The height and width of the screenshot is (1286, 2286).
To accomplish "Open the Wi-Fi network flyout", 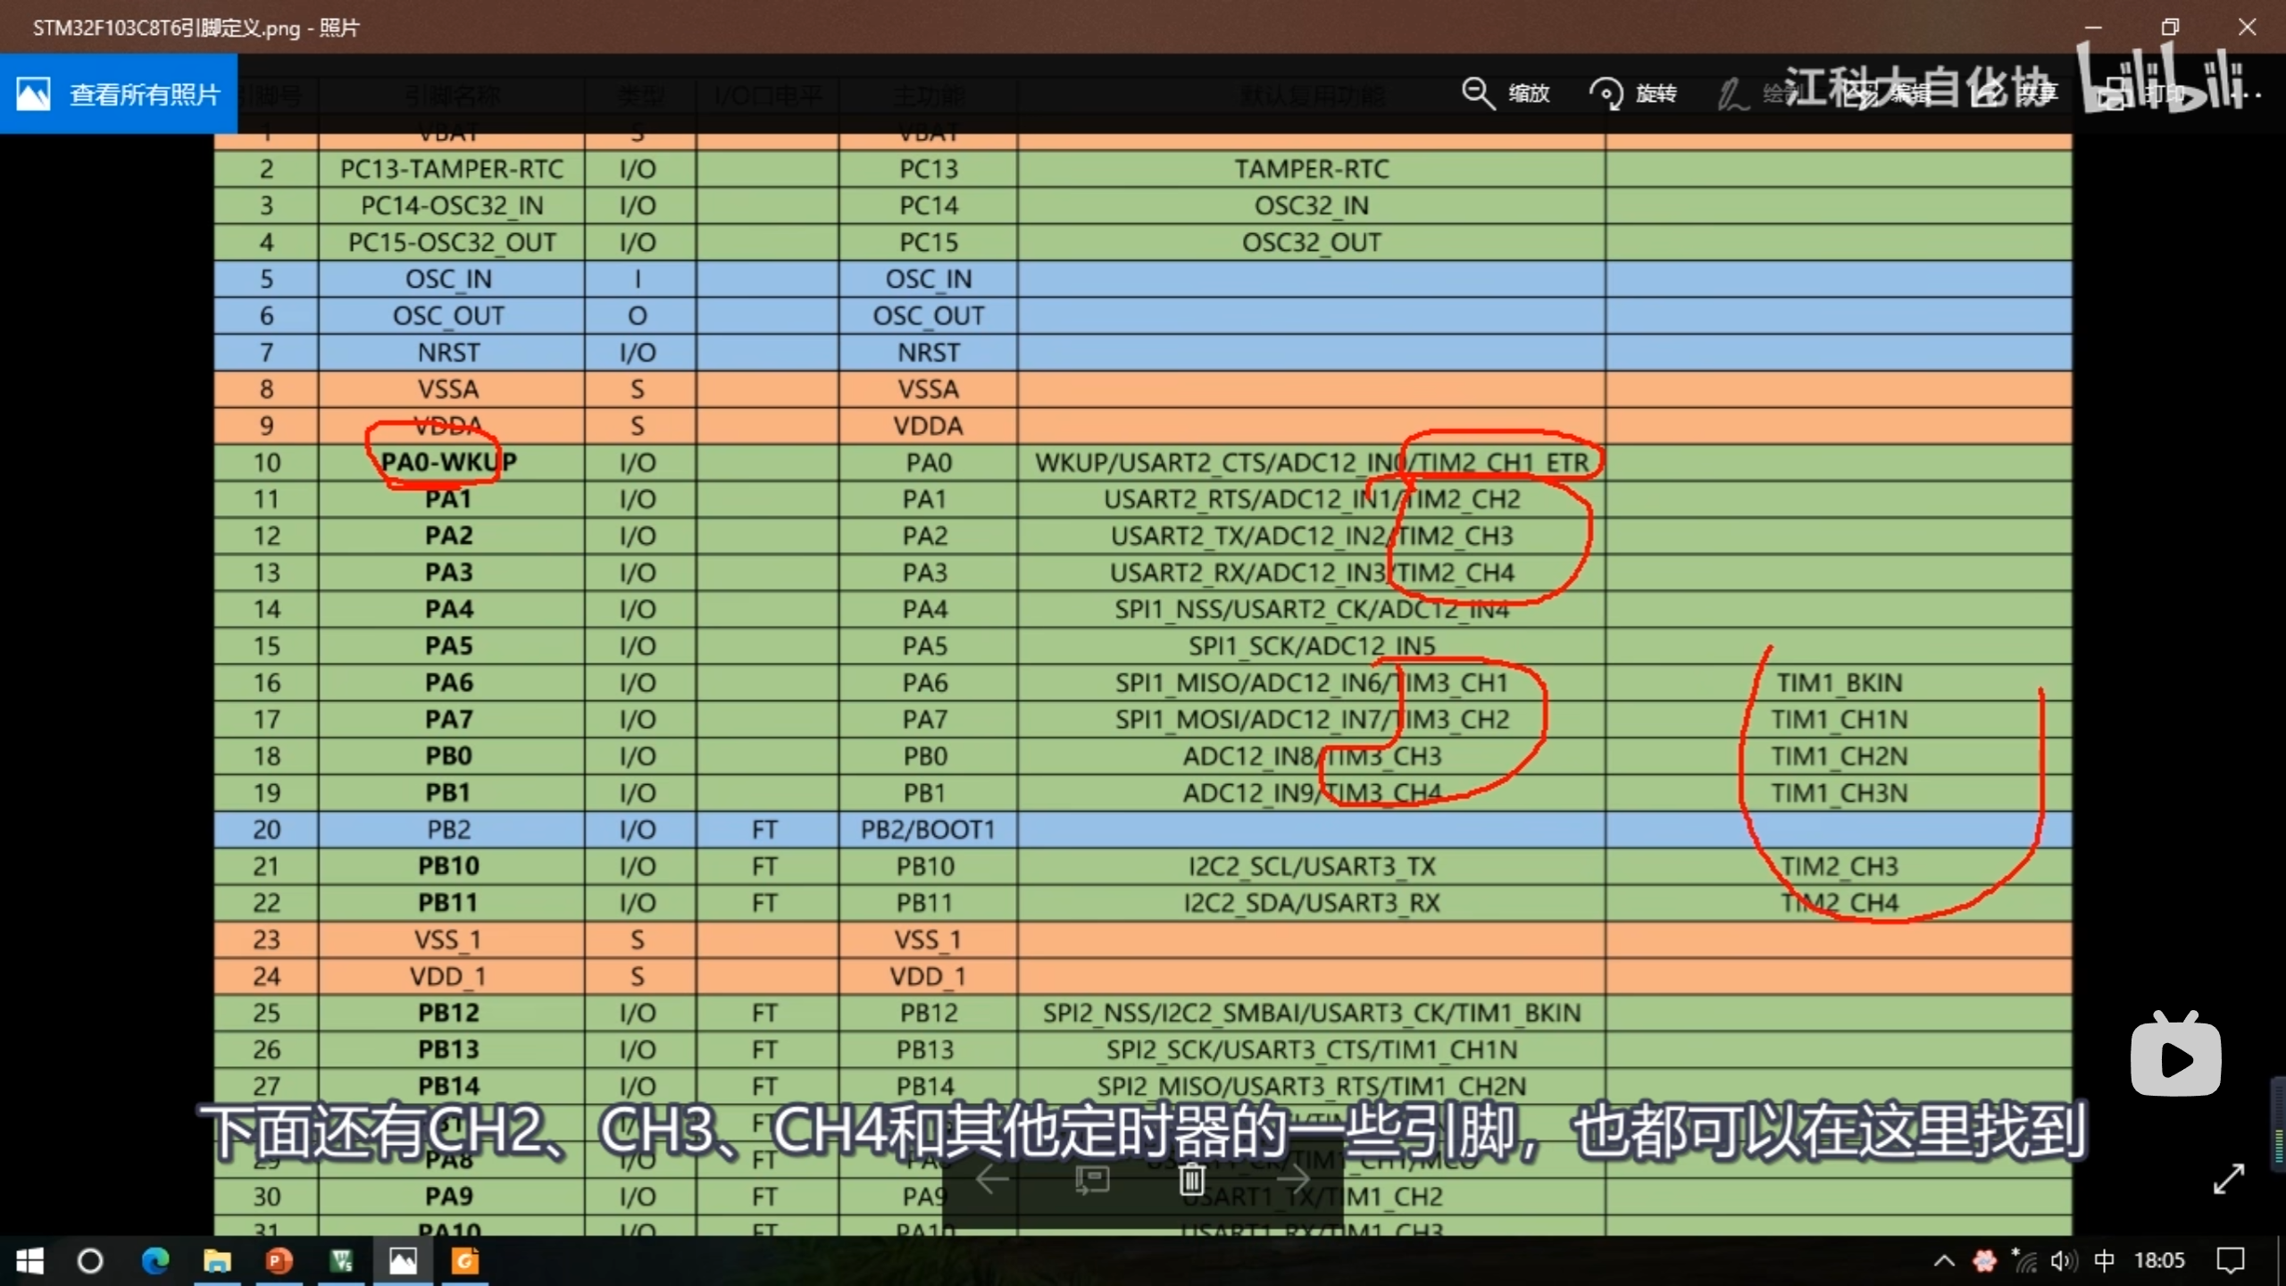I will pyautogui.click(x=2027, y=1261).
